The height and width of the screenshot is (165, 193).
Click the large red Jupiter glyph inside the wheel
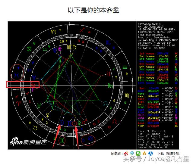tap(109, 74)
